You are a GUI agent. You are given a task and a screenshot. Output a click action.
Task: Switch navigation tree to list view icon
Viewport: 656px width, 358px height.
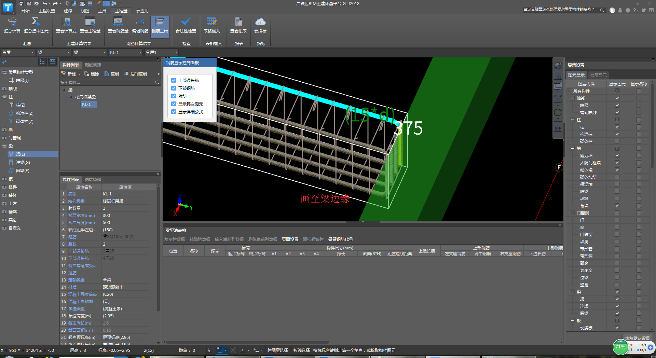pyautogui.click(x=42, y=62)
